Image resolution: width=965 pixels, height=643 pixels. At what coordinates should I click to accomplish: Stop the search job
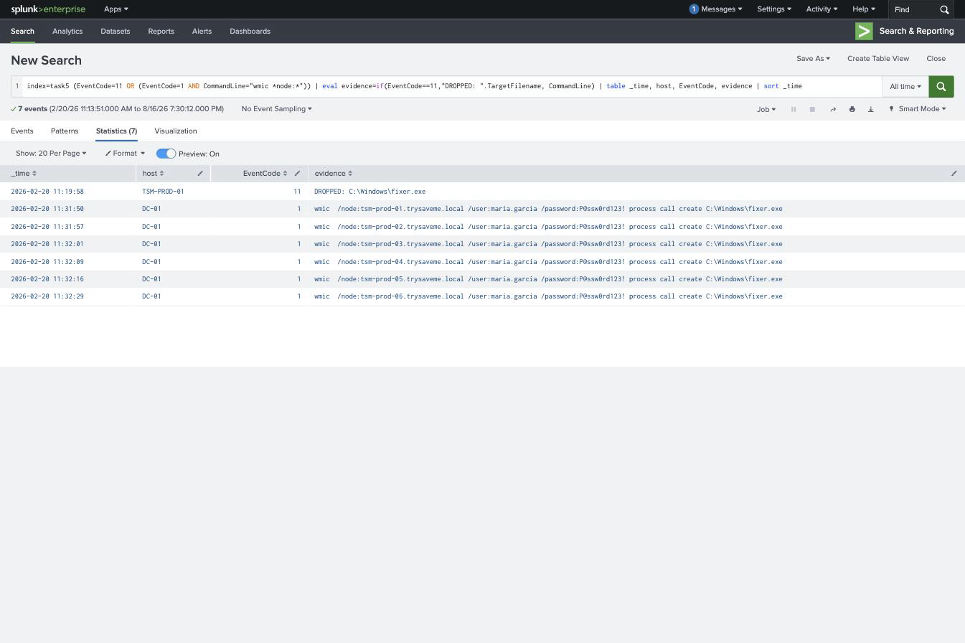(x=812, y=109)
